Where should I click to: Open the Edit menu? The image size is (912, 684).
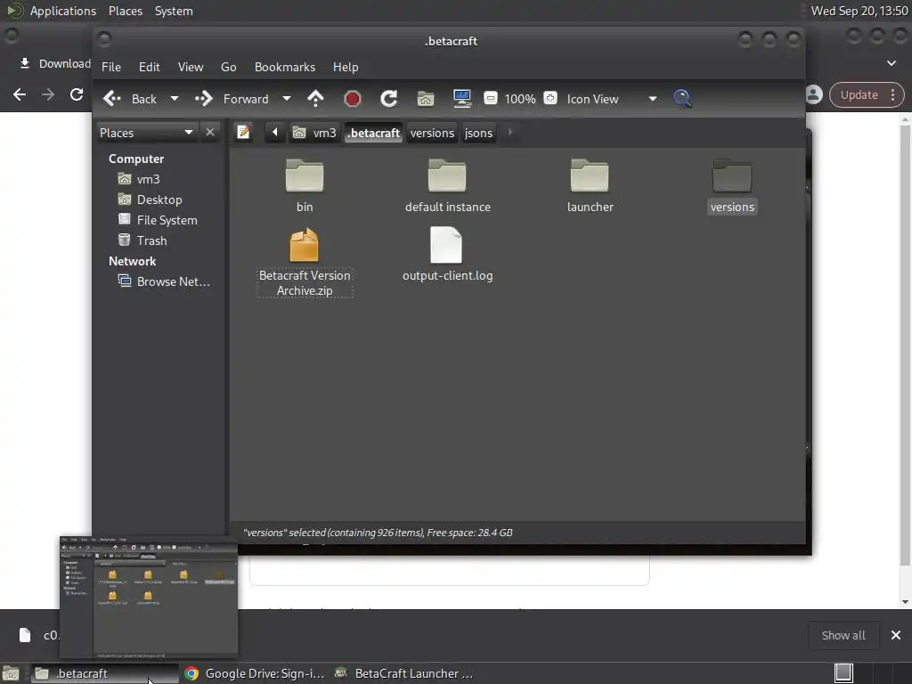coord(149,67)
